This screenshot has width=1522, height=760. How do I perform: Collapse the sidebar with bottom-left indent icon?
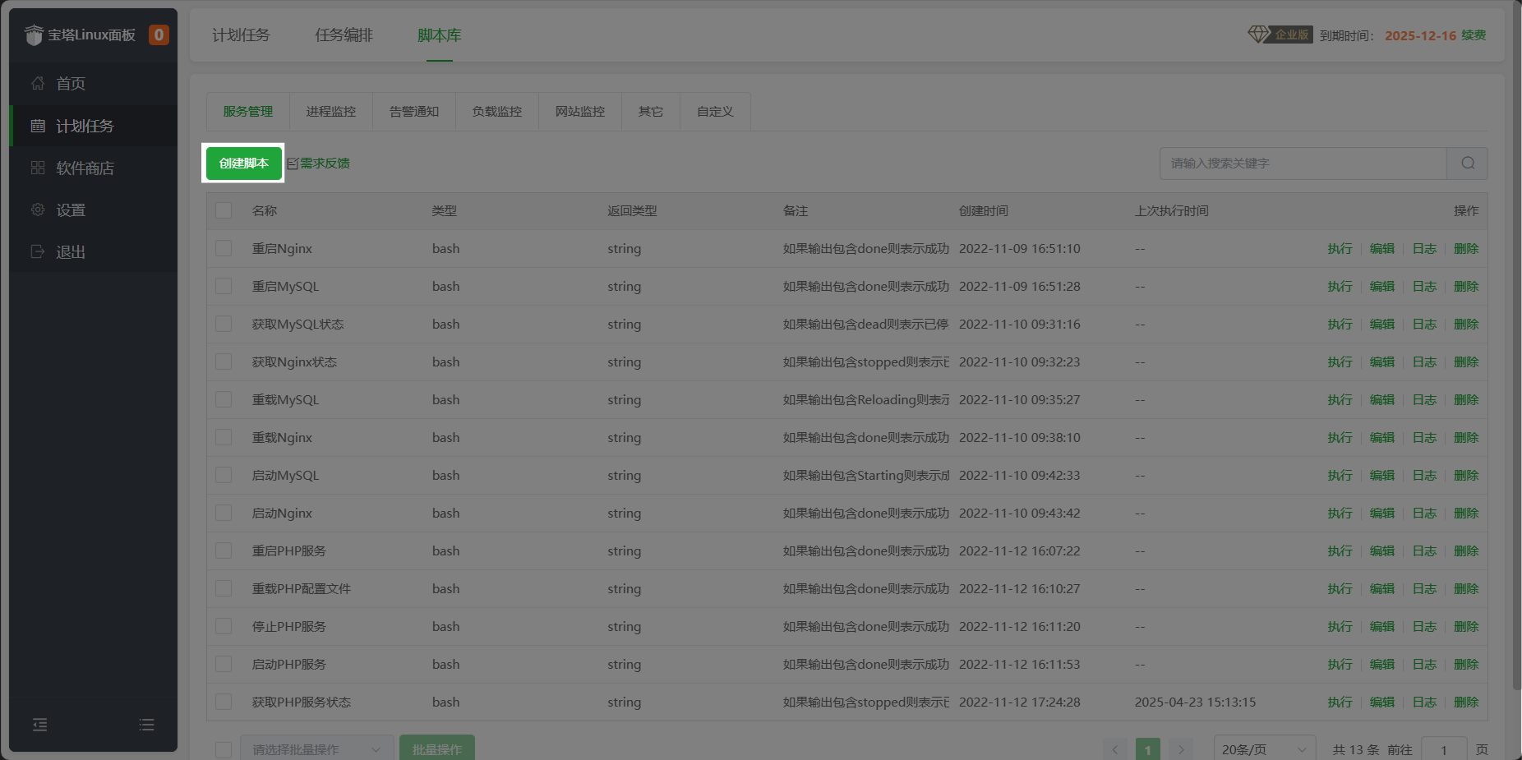[39, 725]
